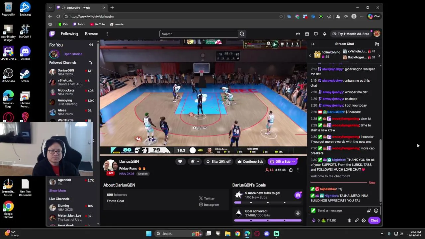Go to the next gift leaderboard page arrow

379,56
